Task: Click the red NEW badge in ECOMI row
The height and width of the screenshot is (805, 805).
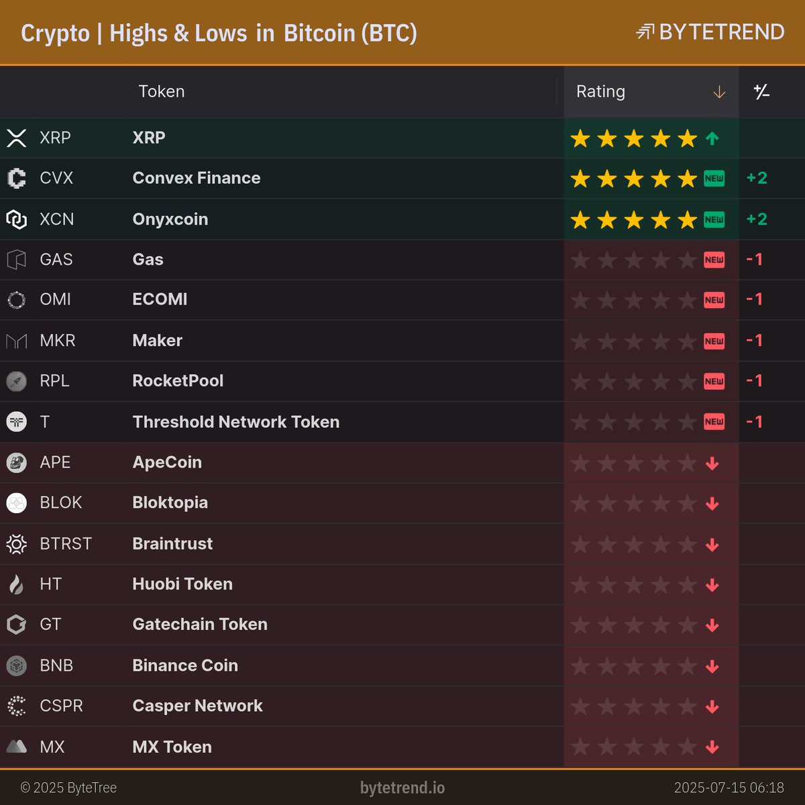Action: pyautogui.click(x=714, y=300)
